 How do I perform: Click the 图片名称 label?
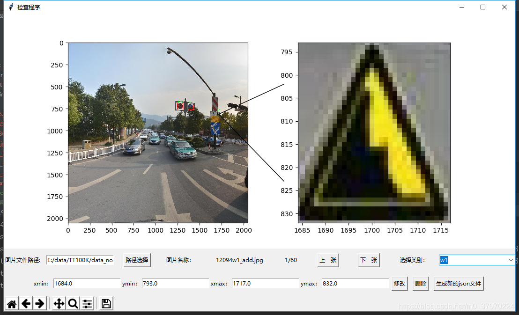(x=179, y=260)
